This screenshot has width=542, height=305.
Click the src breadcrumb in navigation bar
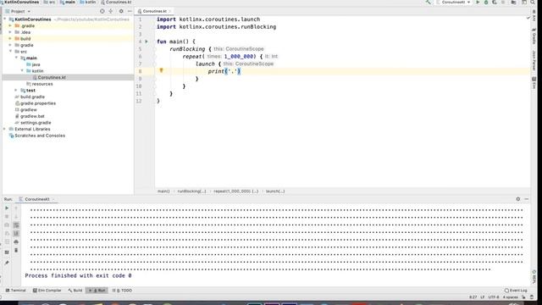click(x=49, y=2)
